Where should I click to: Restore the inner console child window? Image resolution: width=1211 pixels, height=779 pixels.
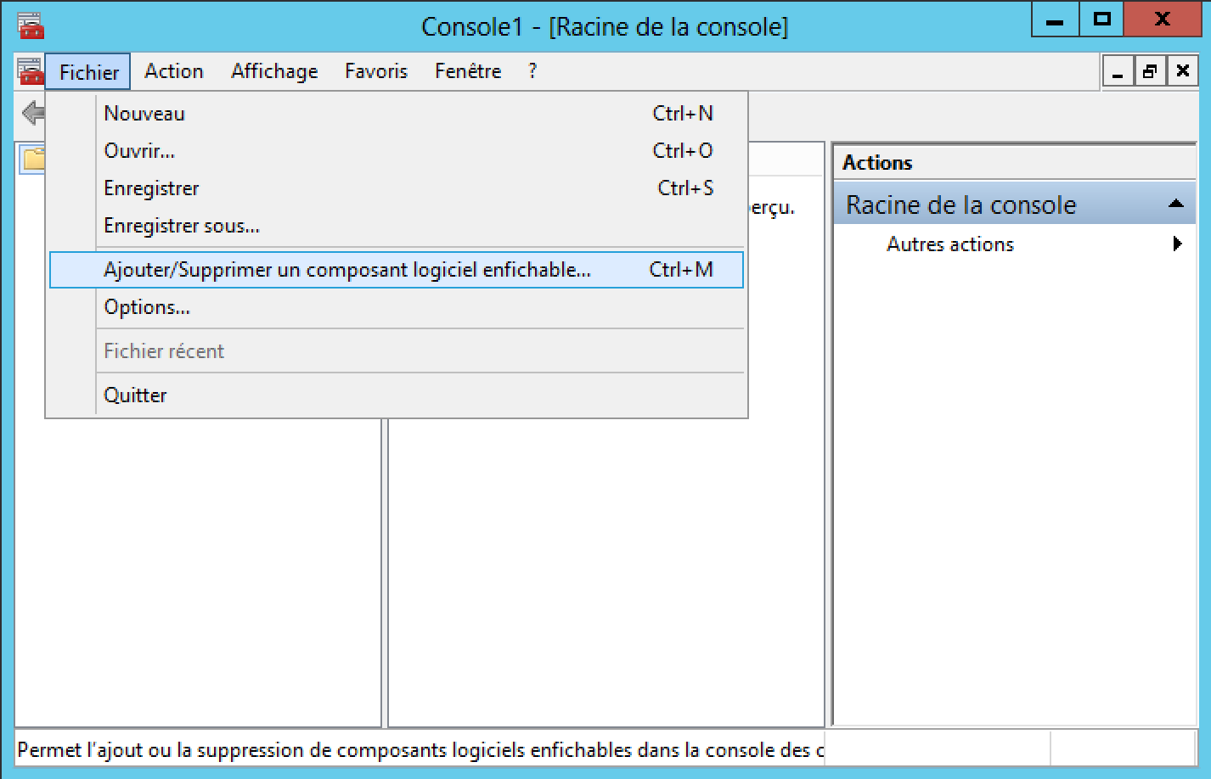click(1150, 72)
